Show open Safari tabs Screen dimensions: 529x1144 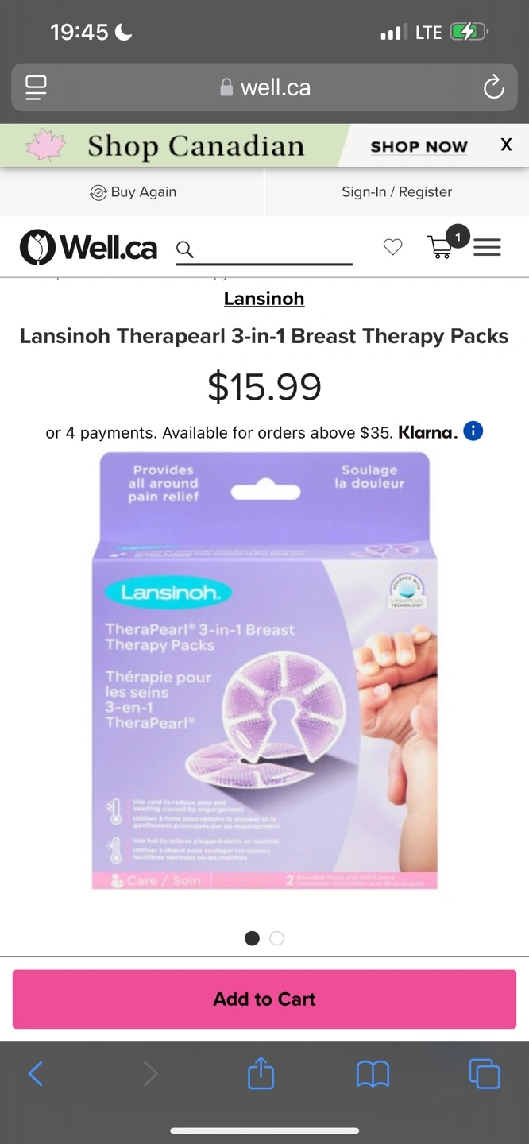485,1074
